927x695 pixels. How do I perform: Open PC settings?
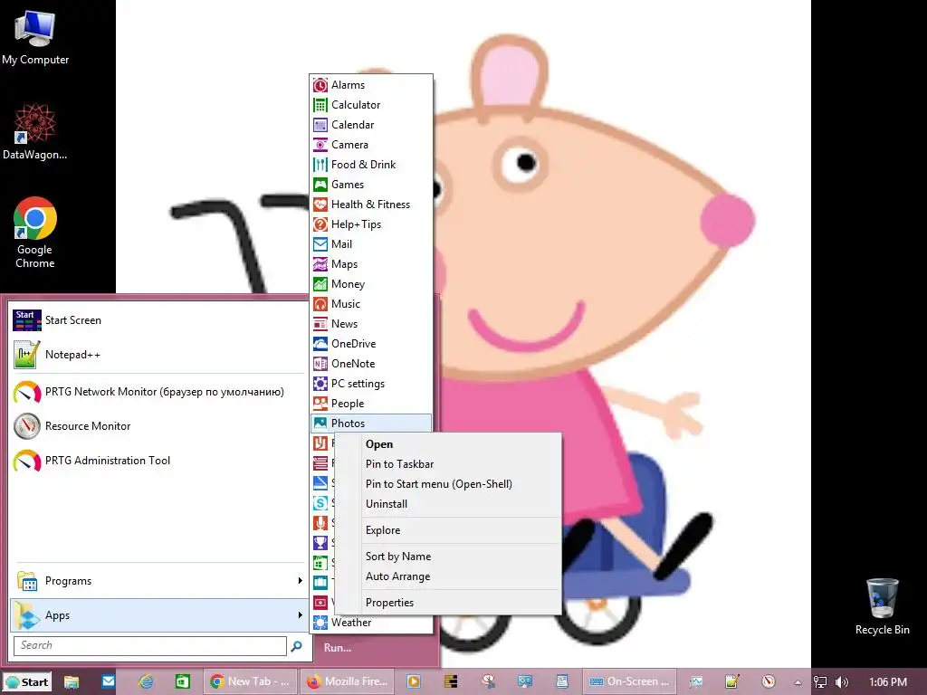pyautogui.click(x=370, y=384)
